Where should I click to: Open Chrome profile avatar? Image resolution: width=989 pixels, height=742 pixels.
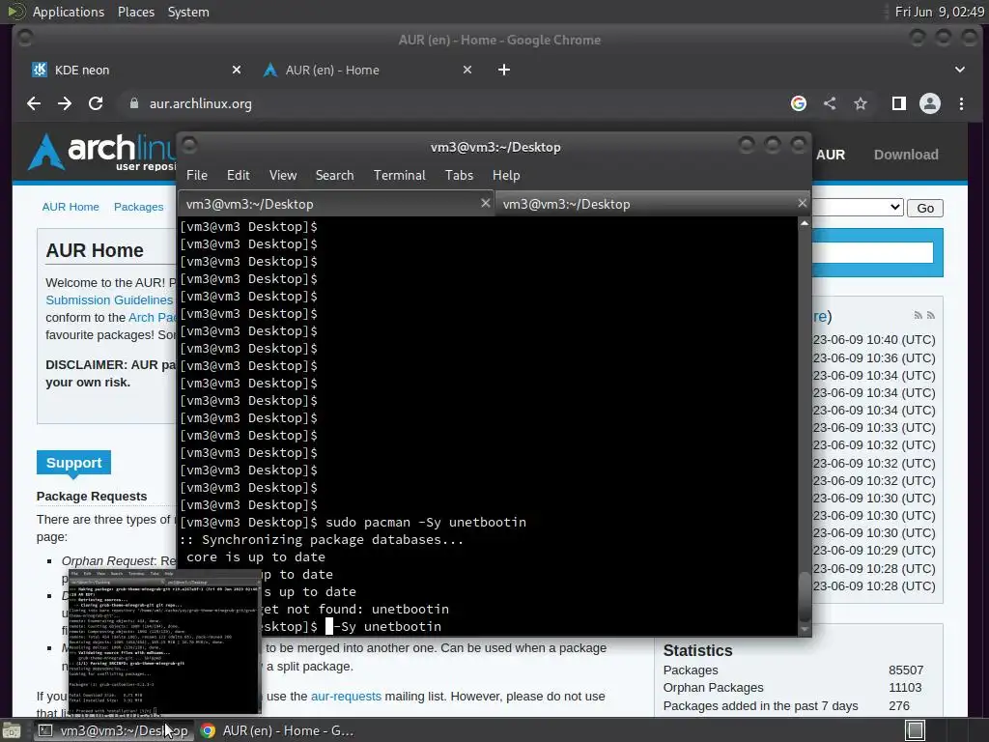930,103
